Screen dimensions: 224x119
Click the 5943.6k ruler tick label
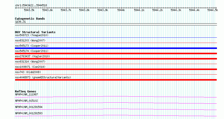(48, 10)
